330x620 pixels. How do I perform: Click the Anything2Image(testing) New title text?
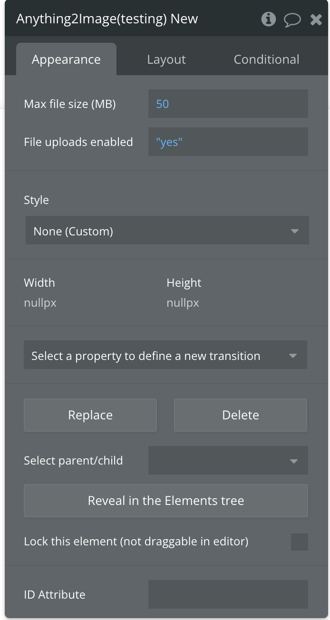click(x=107, y=19)
